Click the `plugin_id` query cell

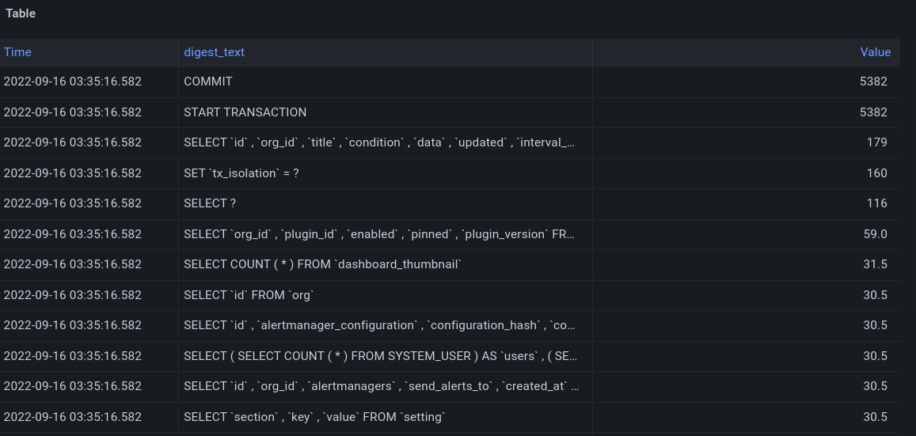click(x=385, y=234)
